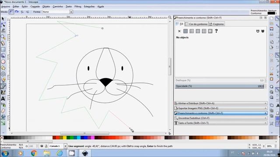Toggle layer visibility eye icon in status bar

pos(42,146)
